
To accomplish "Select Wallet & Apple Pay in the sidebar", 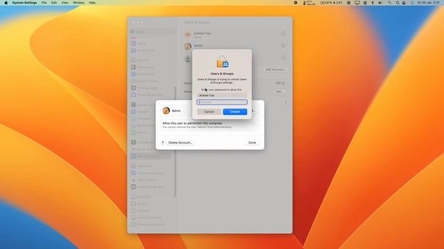I will [x=147, y=187].
